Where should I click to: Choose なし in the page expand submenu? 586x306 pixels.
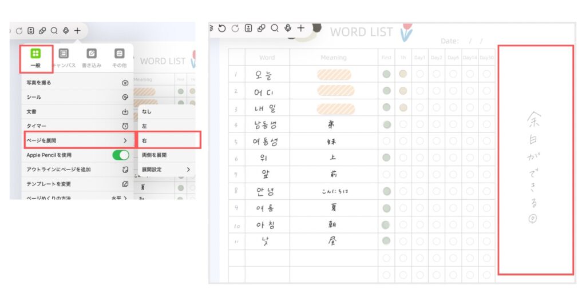[167, 111]
